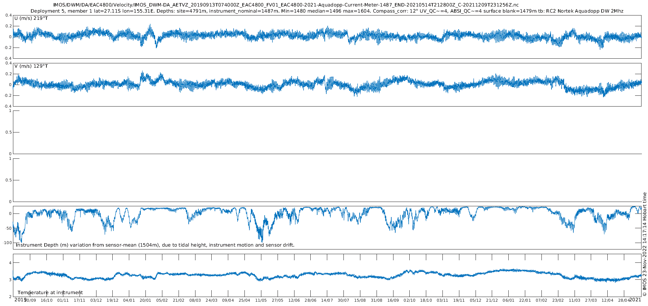Click the '28/06' date tick label
Screen dimensions: 648x306
(311, 300)
